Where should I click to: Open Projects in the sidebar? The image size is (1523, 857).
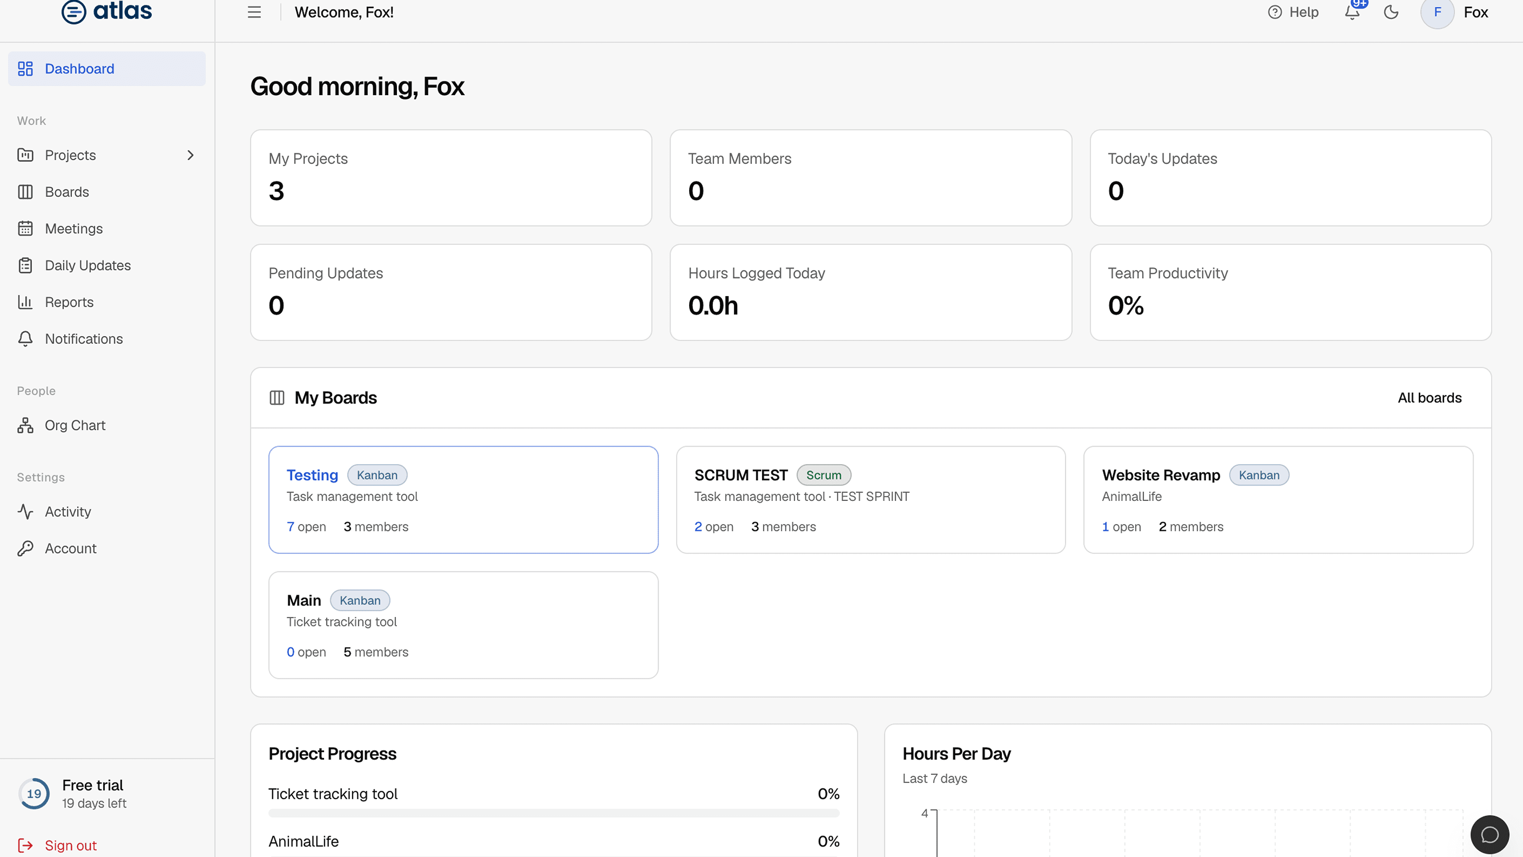pyautogui.click(x=107, y=155)
